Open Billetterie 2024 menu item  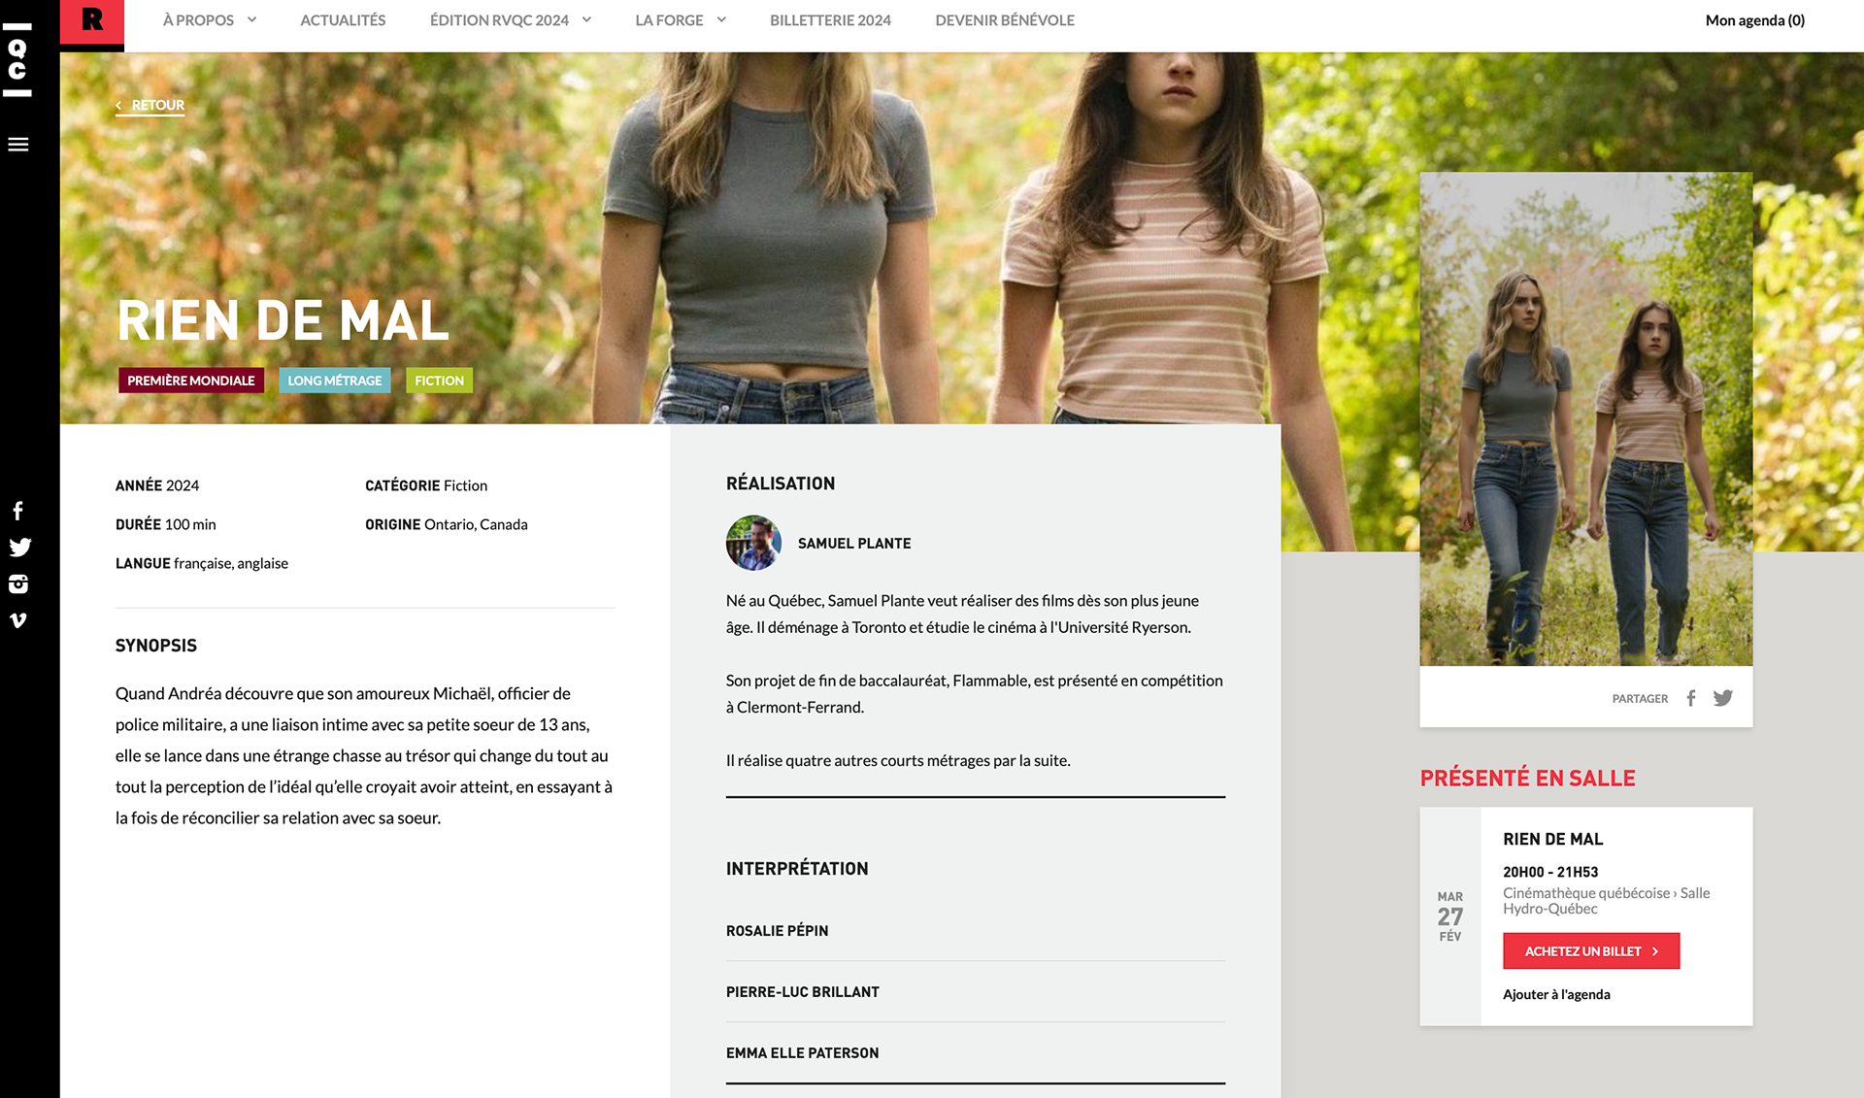click(830, 20)
